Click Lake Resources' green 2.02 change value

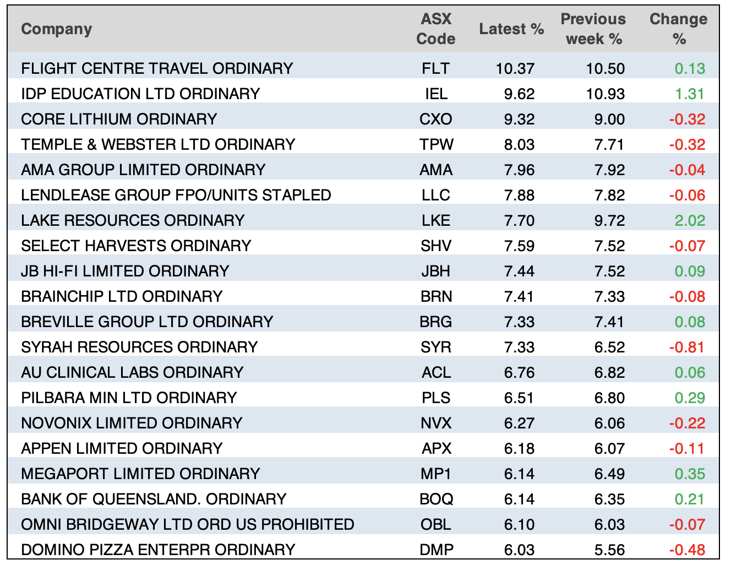pos(689,220)
